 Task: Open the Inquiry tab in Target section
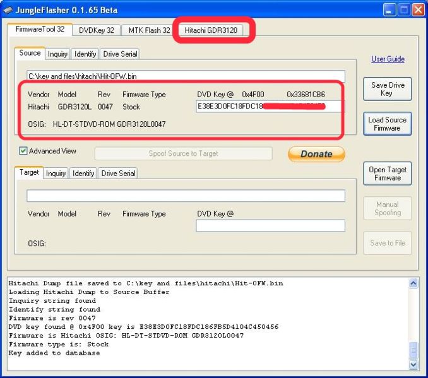coord(56,173)
